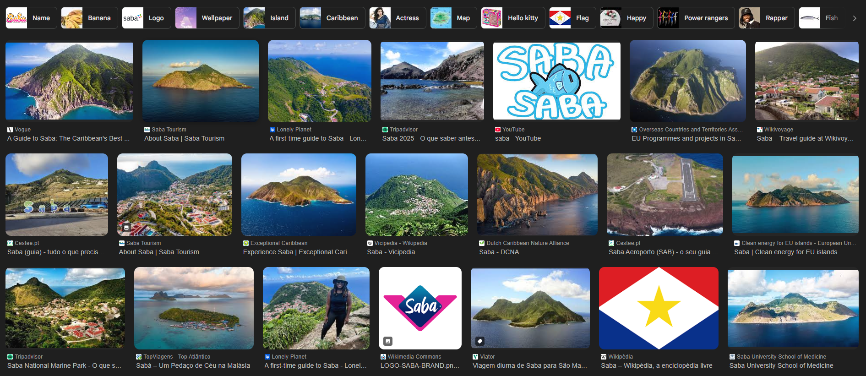Open TopViagens Malaysia island thumbnail

coord(194,308)
